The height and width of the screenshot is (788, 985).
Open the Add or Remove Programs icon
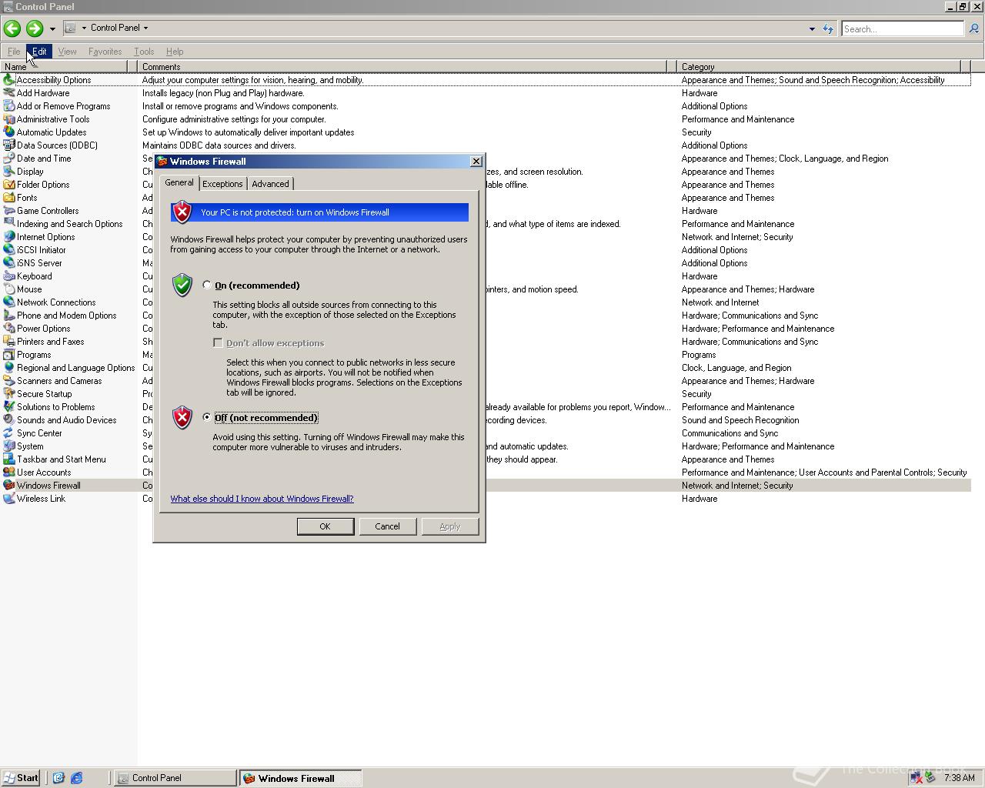point(9,106)
